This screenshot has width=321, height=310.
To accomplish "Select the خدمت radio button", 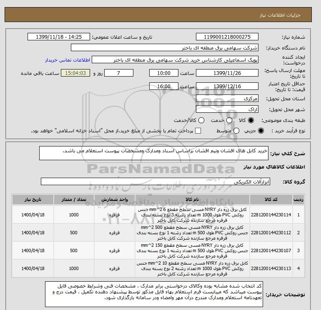I will 229,120.
